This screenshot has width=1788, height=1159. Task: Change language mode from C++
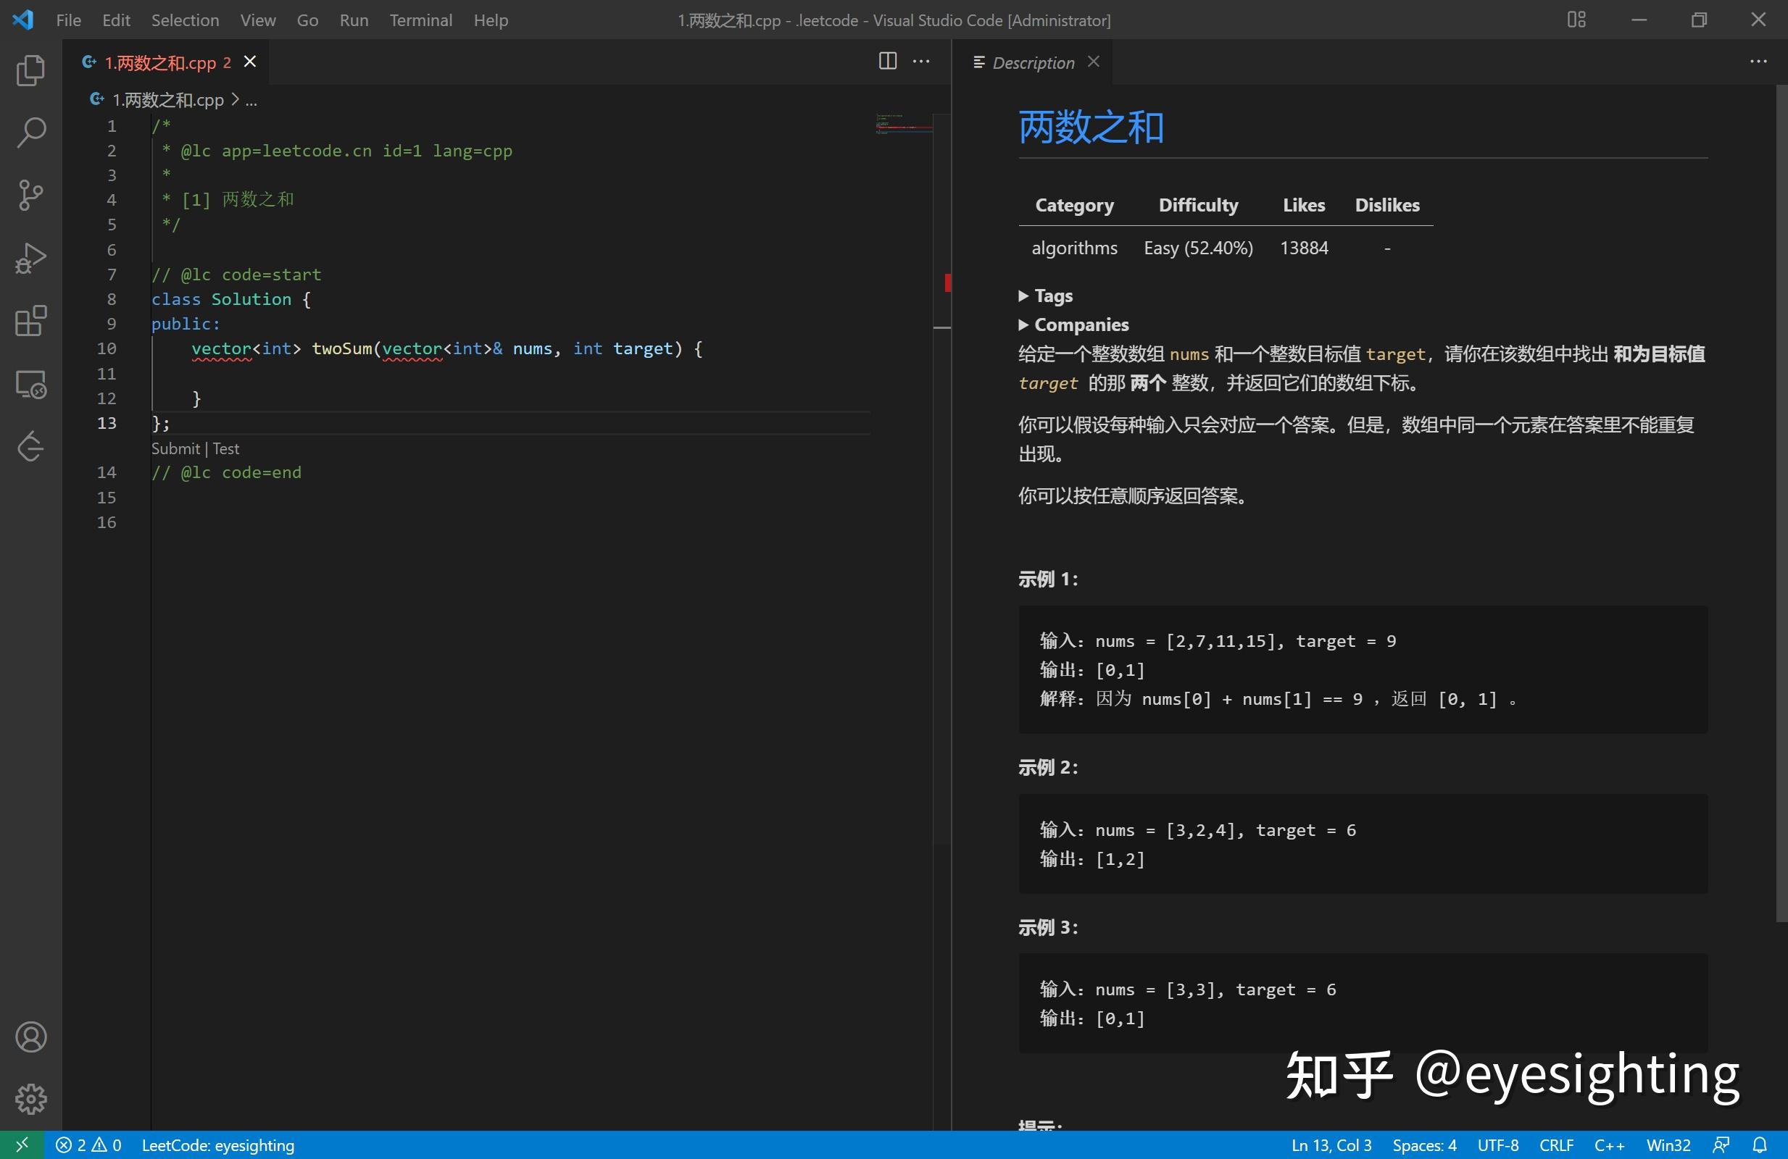1609,1145
